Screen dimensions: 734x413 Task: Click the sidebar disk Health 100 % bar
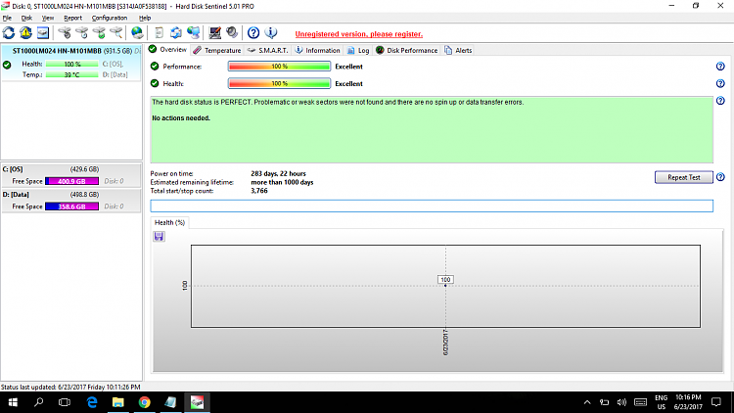coord(72,65)
